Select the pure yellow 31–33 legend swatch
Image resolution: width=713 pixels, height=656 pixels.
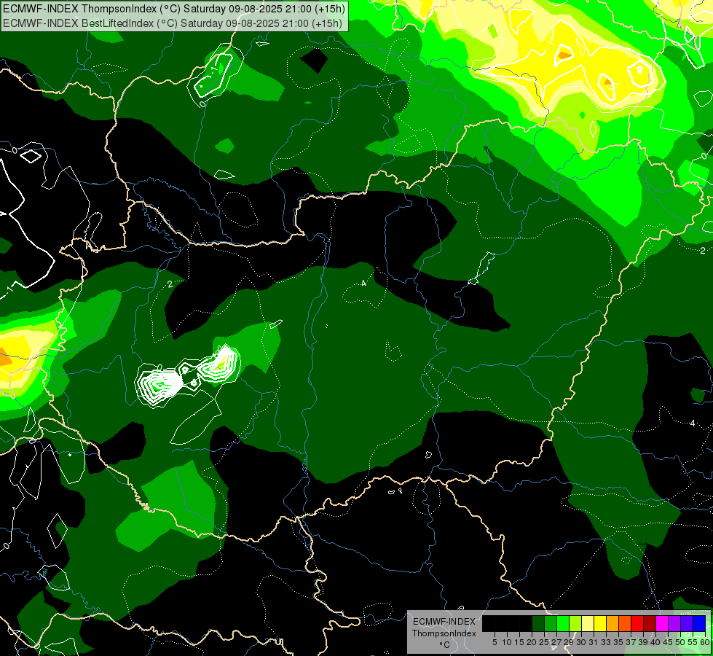(x=600, y=623)
